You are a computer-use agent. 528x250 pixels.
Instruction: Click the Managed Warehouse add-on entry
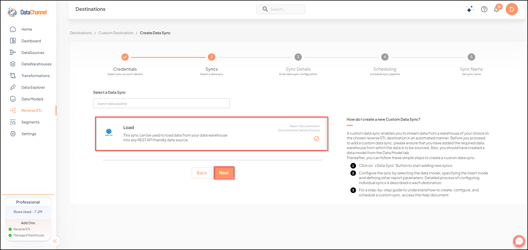coord(29,235)
